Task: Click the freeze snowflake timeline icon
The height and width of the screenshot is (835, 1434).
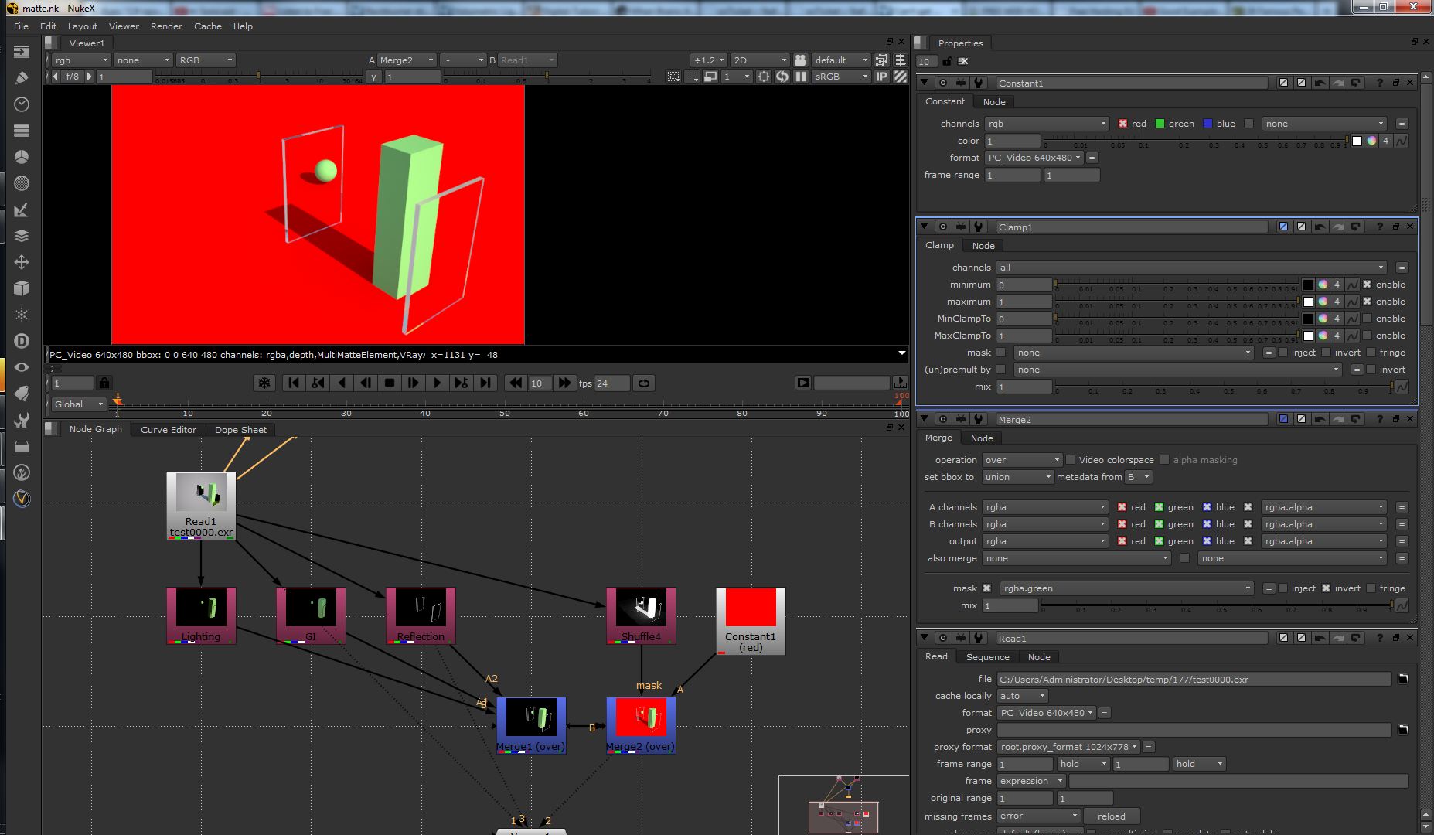Action: [264, 383]
